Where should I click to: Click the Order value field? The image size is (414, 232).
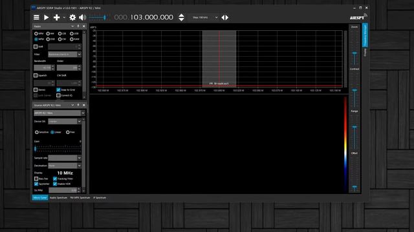tap(69, 68)
